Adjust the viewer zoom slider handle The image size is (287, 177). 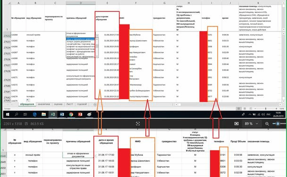pos(278,124)
